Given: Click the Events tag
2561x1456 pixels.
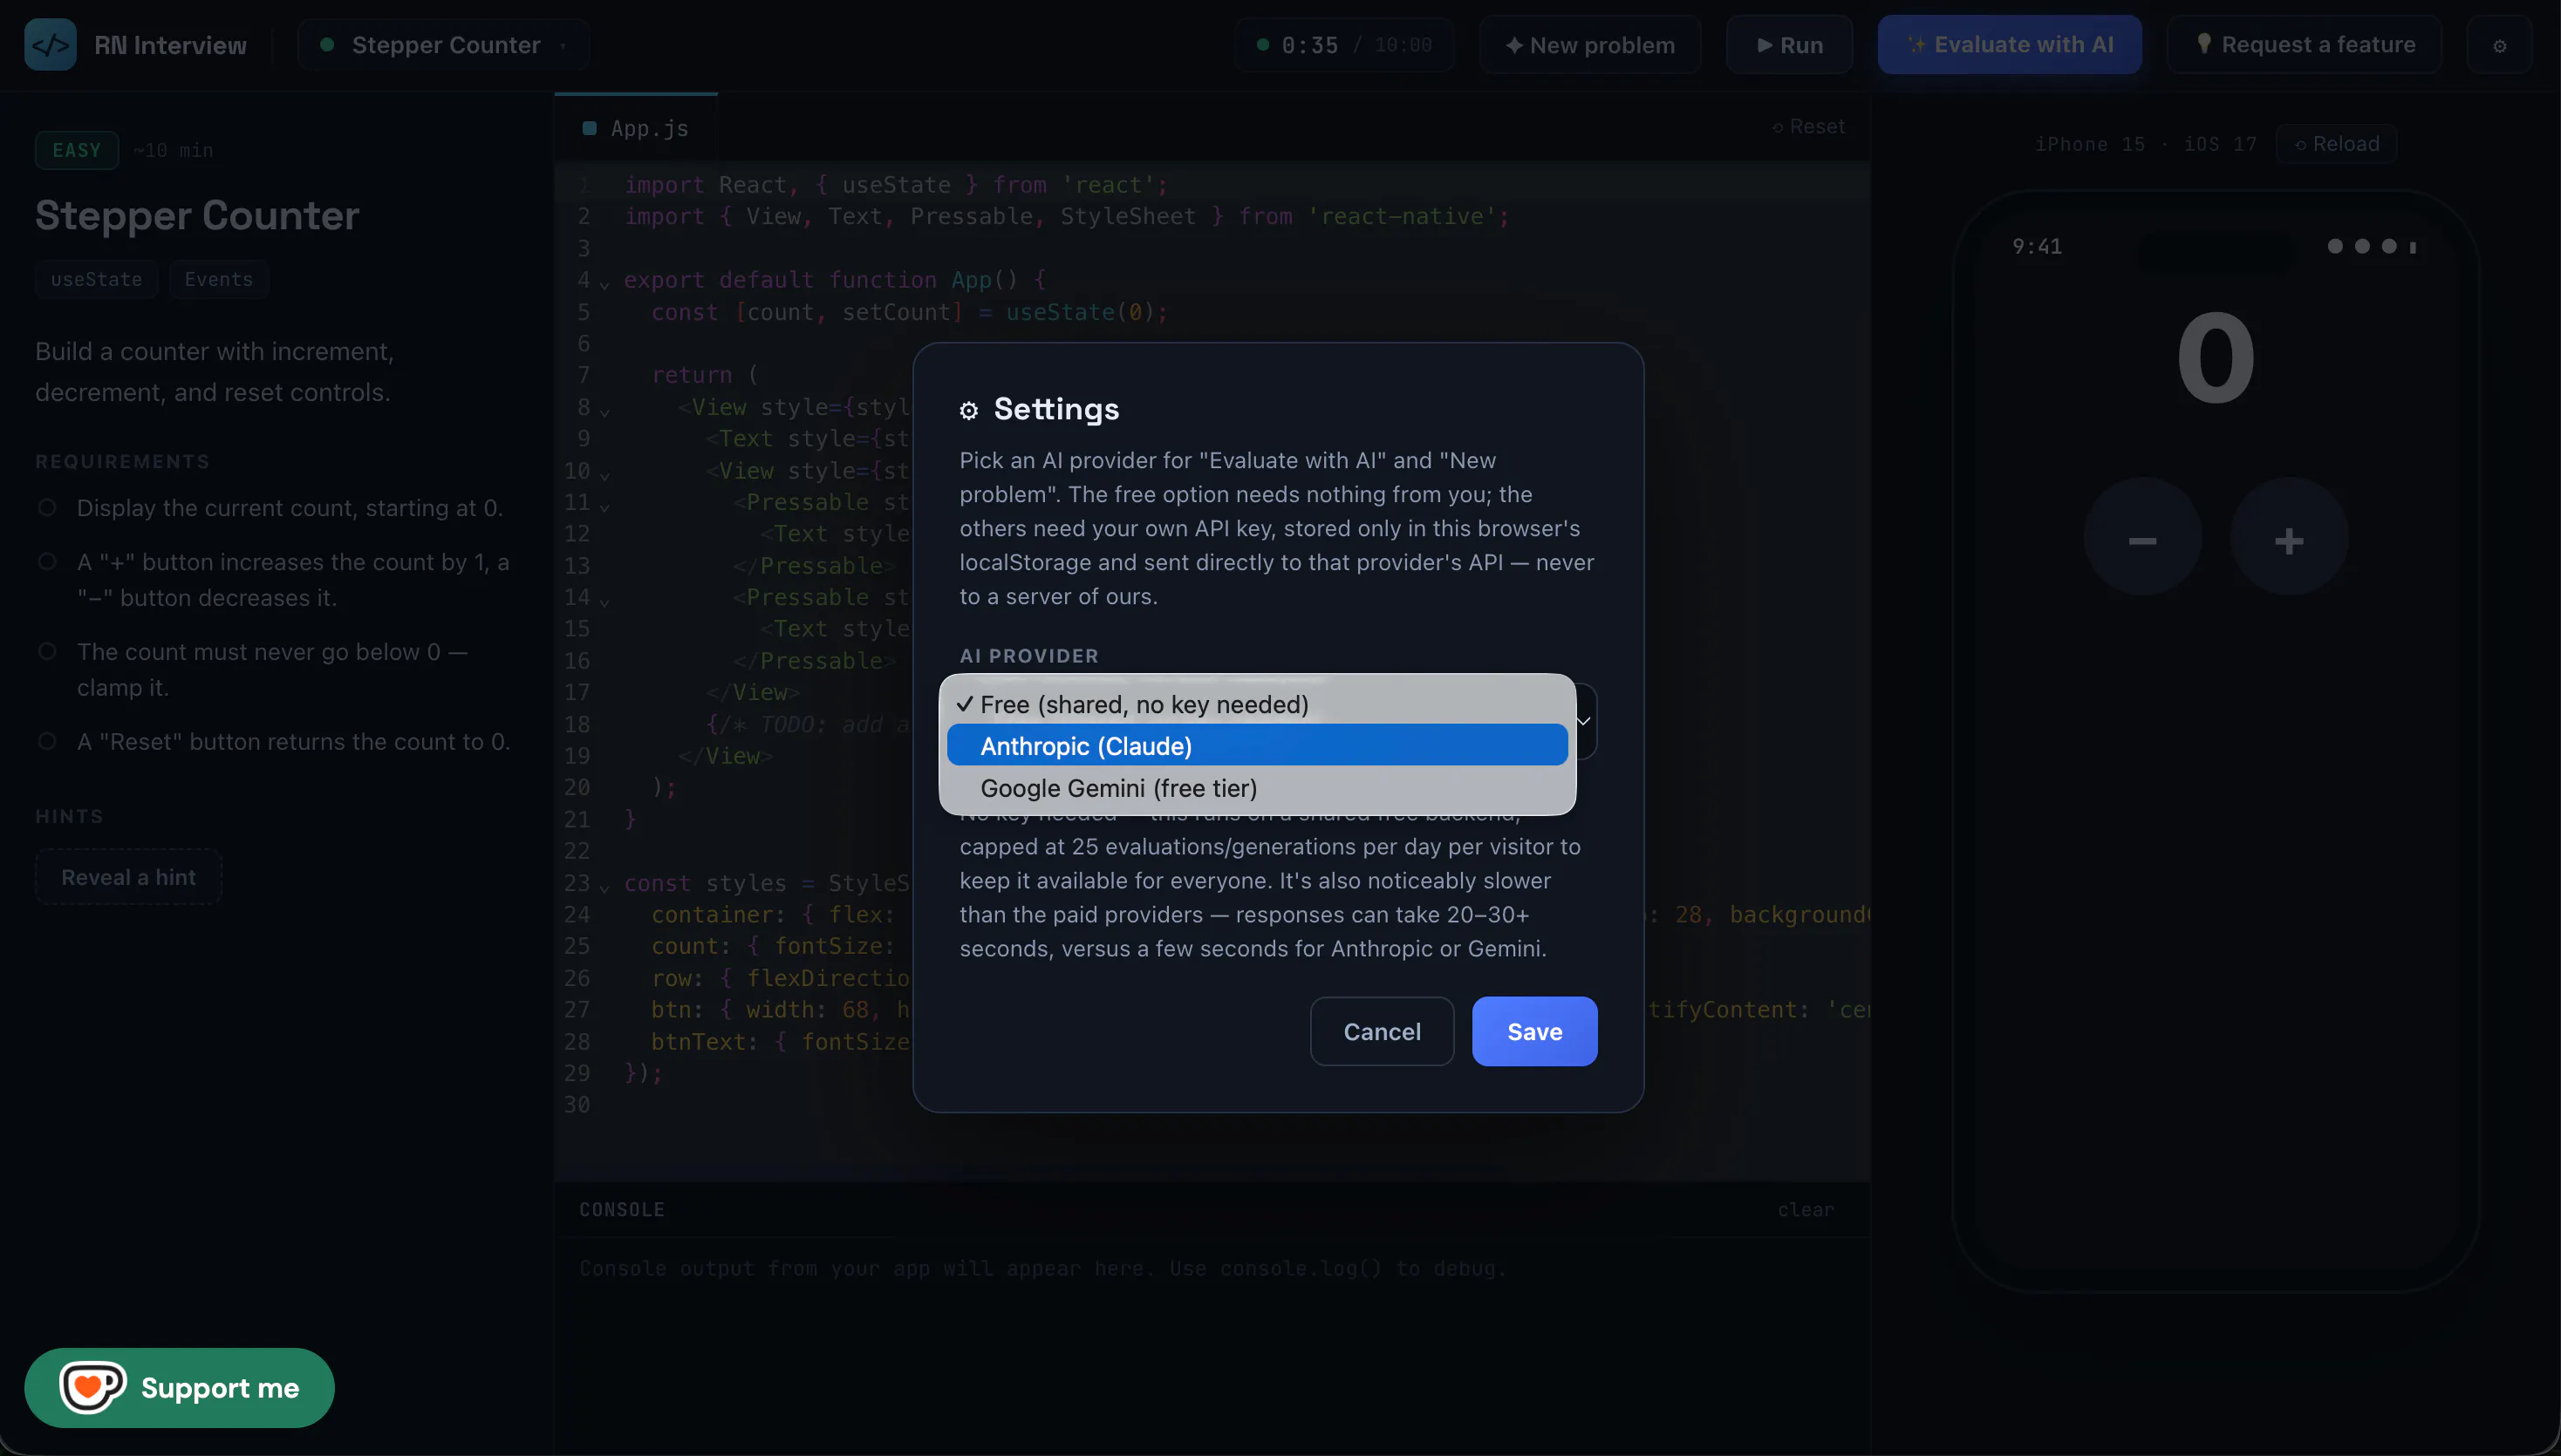Looking at the screenshot, I should [218, 279].
